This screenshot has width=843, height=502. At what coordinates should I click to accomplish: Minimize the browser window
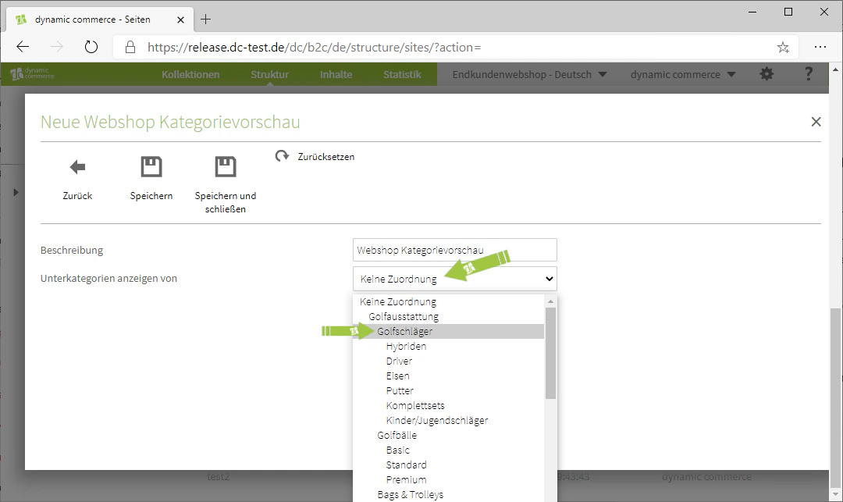click(752, 12)
